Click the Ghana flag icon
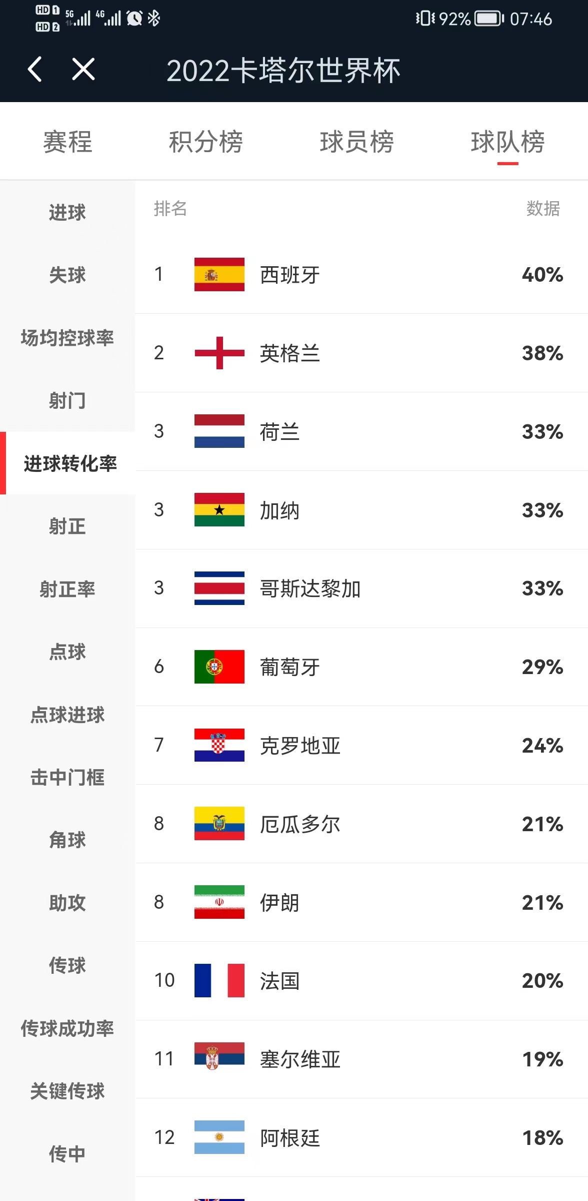The width and height of the screenshot is (588, 1201). pyautogui.click(x=219, y=510)
